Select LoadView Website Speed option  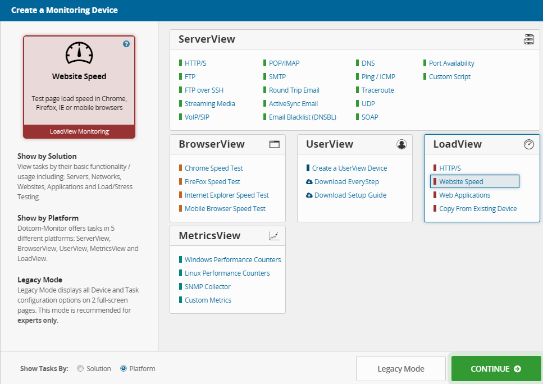click(x=474, y=181)
